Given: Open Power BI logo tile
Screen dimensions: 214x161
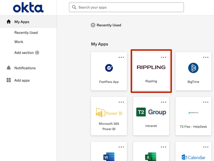Looking at the screenshot, I should [x=109, y=112].
